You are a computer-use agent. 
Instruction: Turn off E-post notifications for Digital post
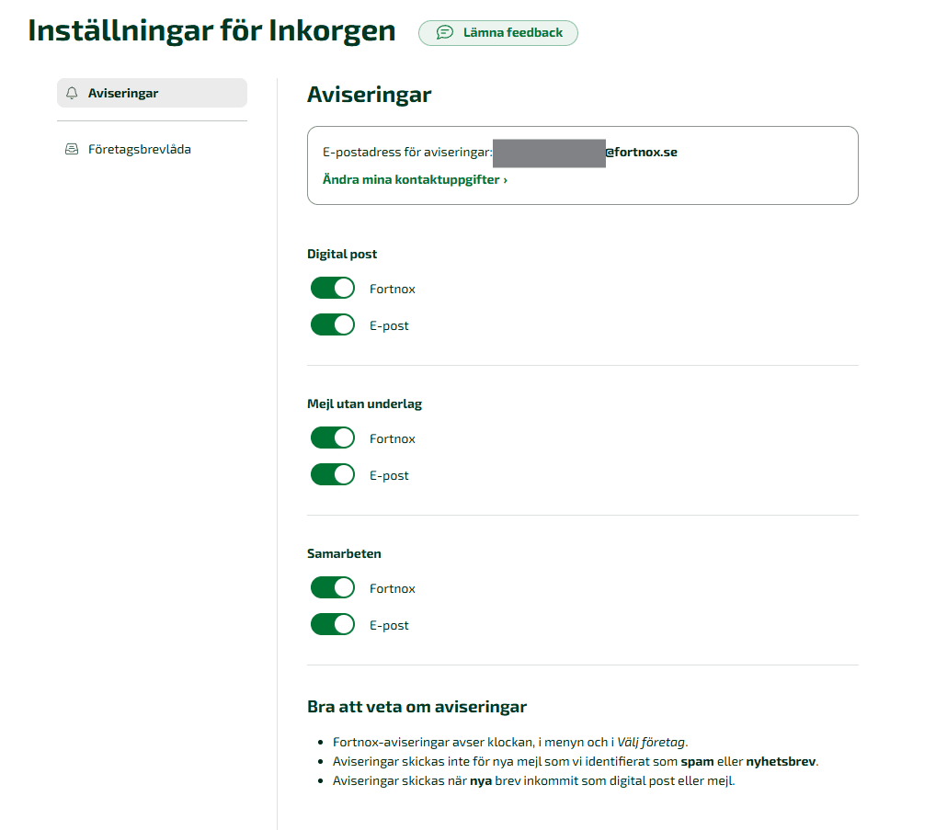[x=332, y=324]
